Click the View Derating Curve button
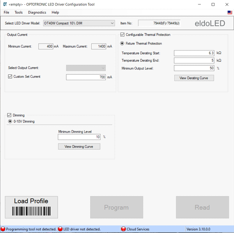The width and height of the screenshot is (234, 233). pyautogui.click(x=194, y=78)
